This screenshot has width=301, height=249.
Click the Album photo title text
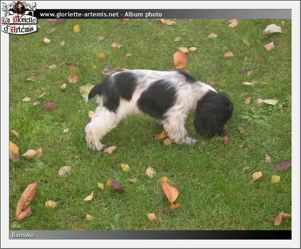(143, 15)
